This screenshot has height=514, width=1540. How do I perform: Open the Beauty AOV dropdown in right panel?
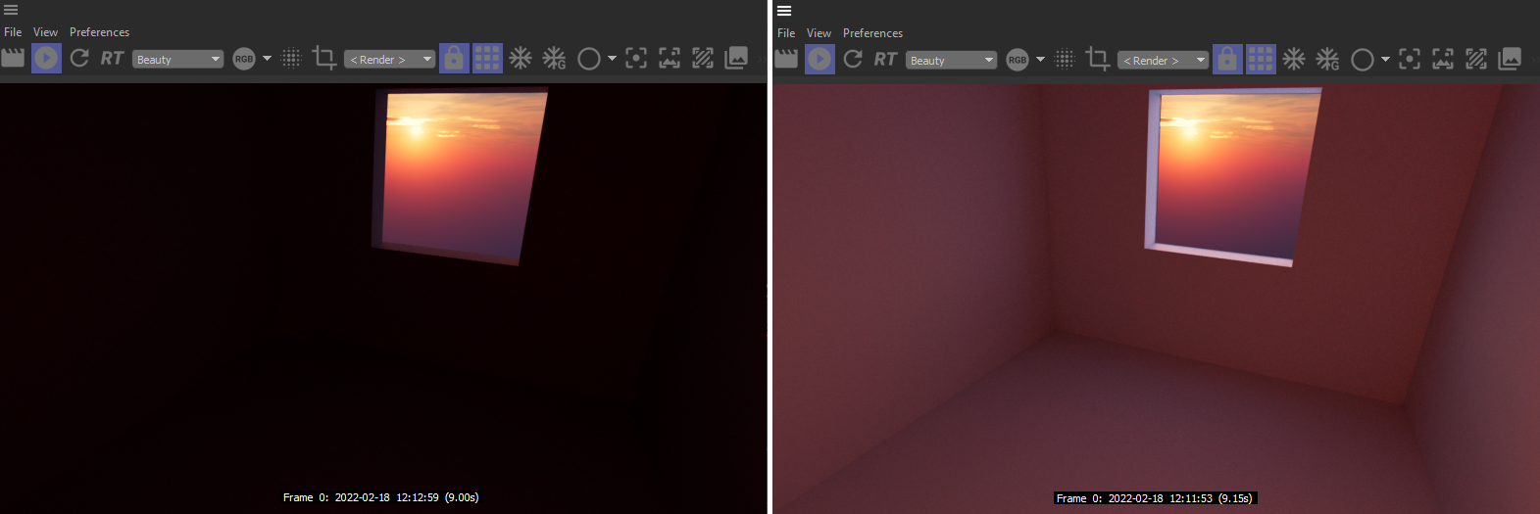(951, 61)
